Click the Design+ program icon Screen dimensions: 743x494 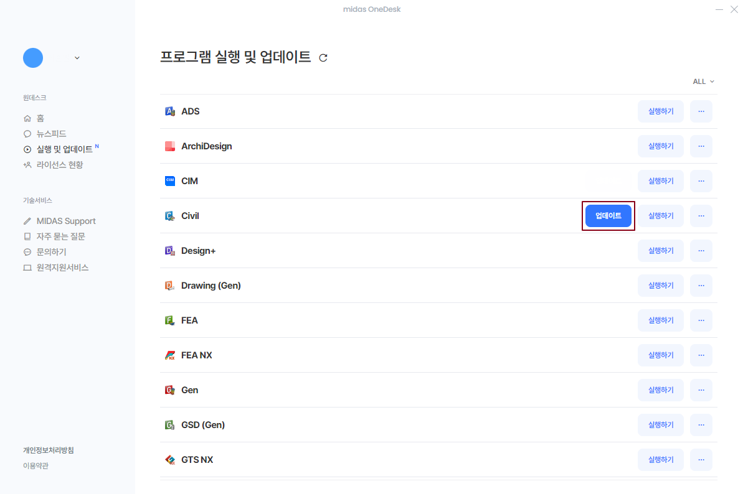pyautogui.click(x=169, y=251)
